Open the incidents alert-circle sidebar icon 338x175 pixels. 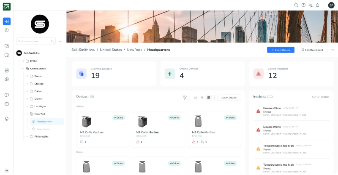point(7,30)
